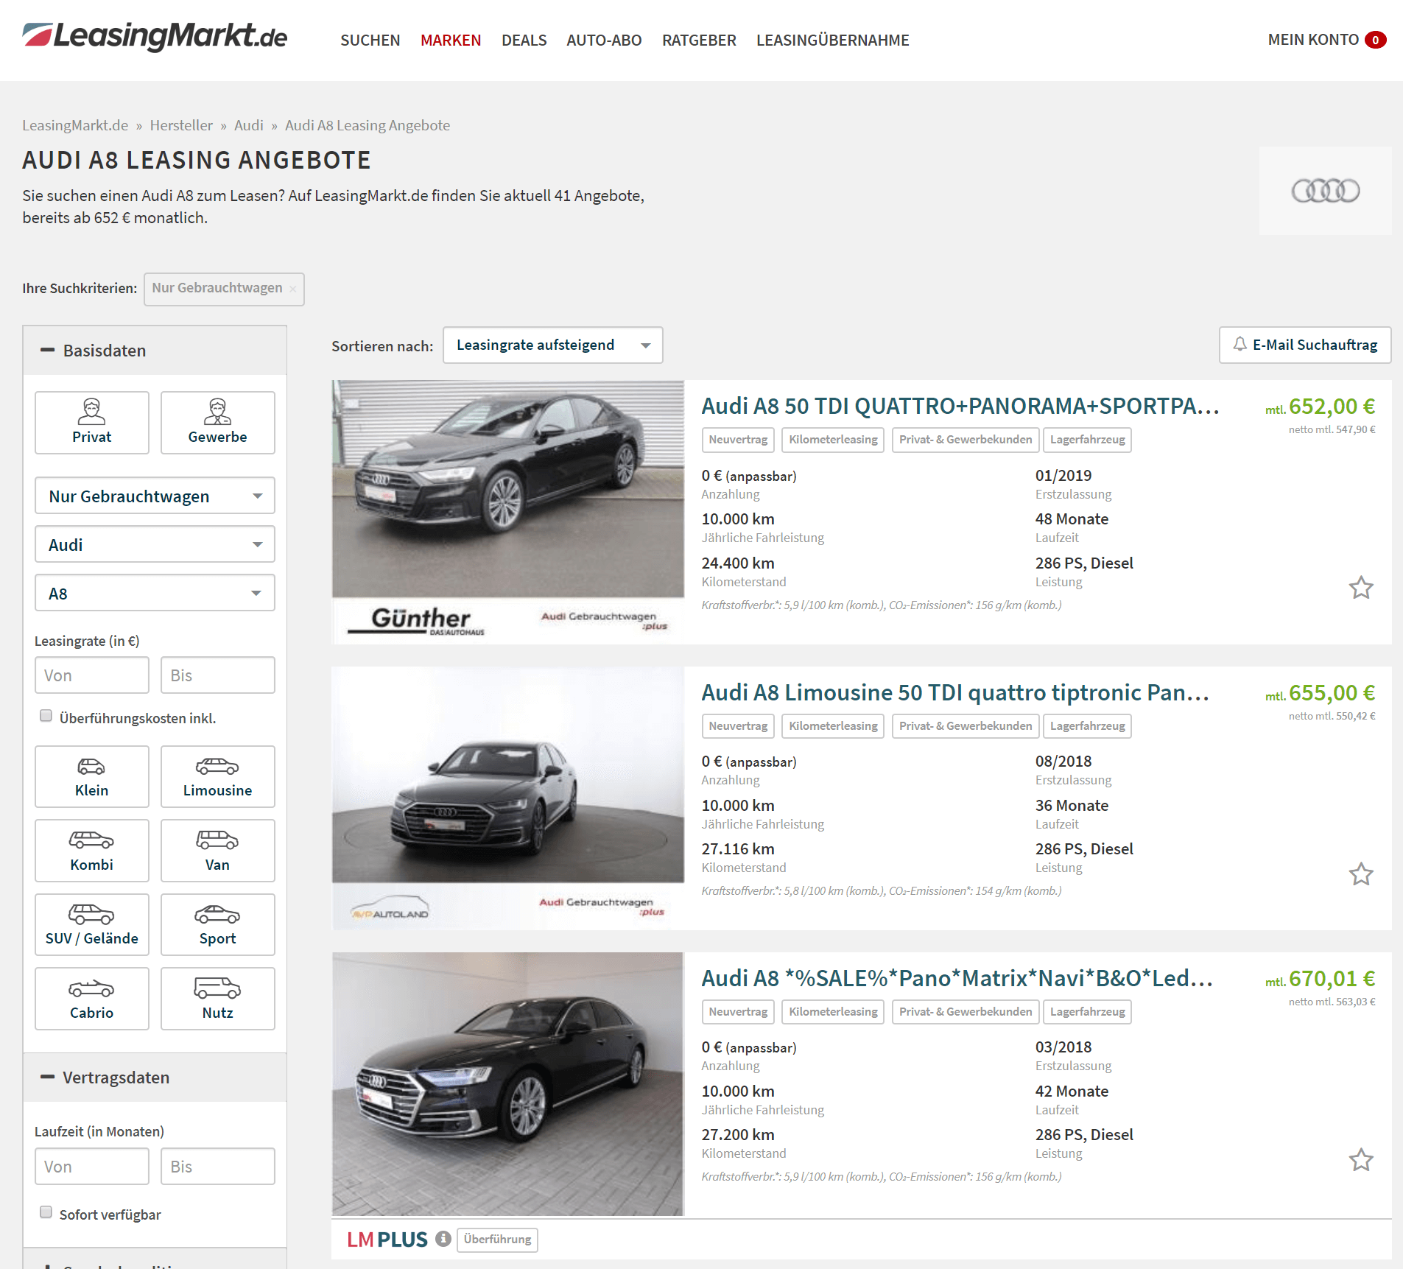1403x1269 pixels.
Task: Select the Privat customer type icon
Action: (92, 422)
